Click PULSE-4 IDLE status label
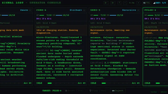The height and width of the screenshot is (94, 168). coord(148,83)
